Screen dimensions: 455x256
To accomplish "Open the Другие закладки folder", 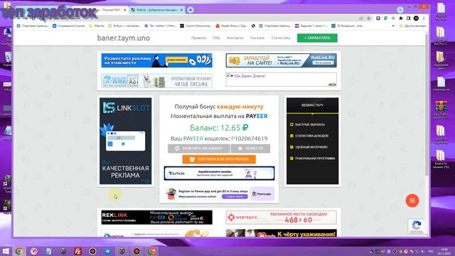I will point(412,26).
